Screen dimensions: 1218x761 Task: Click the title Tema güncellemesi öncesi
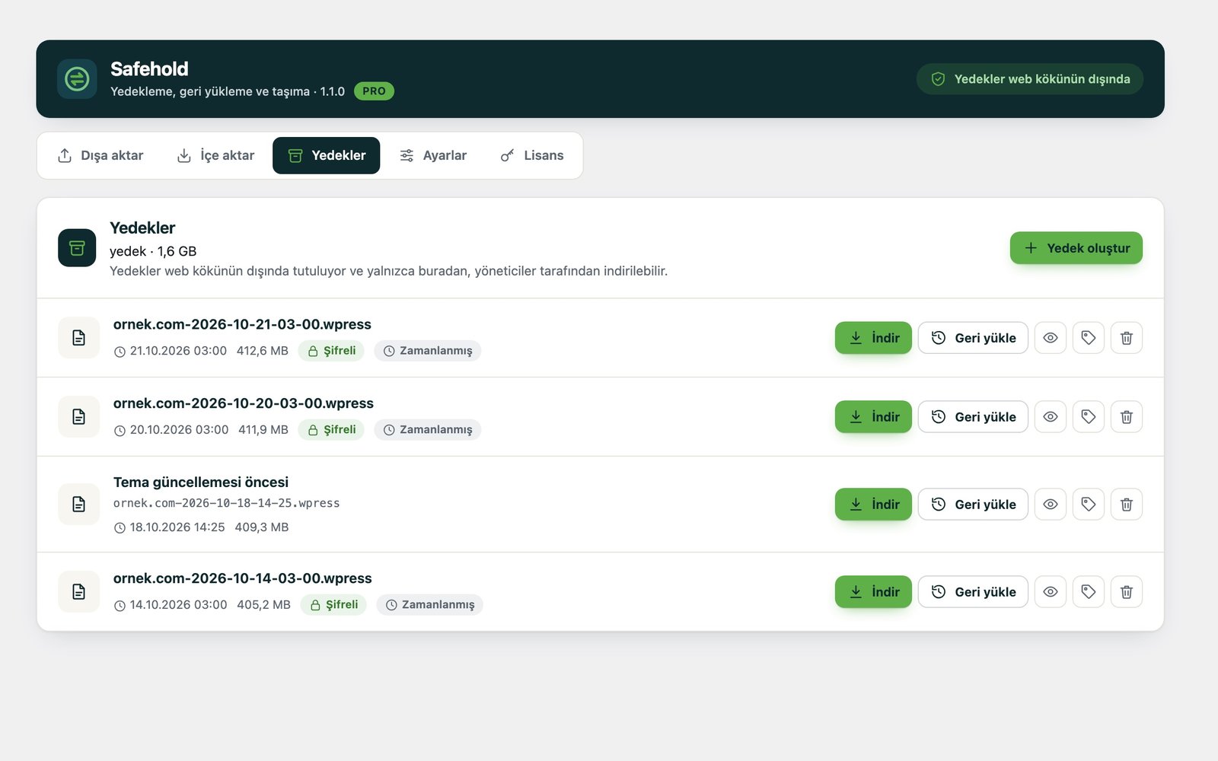point(201,482)
